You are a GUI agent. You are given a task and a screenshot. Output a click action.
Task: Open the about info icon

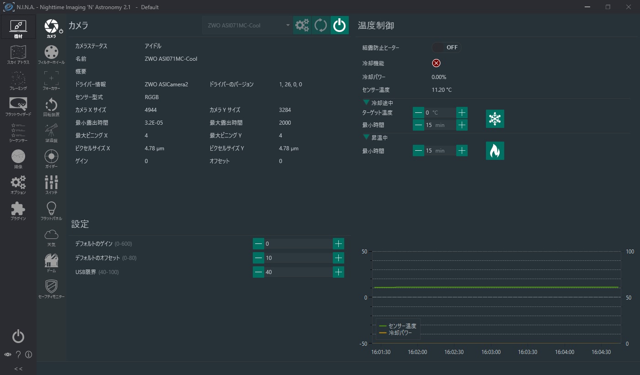click(28, 354)
